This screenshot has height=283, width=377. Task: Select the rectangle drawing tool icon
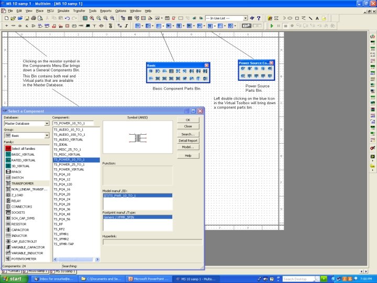(x=297, y=18)
